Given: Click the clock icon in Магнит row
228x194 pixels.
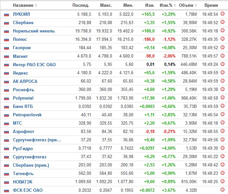Looking at the screenshot, I should coord(223,56).
